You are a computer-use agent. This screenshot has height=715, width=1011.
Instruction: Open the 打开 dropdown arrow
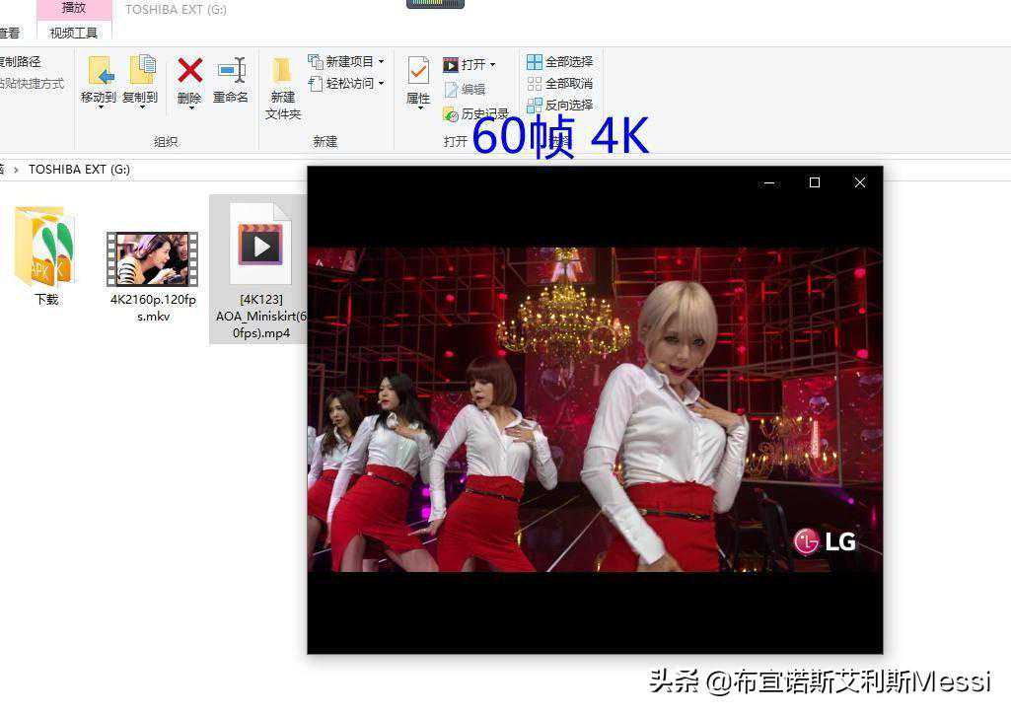(492, 65)
